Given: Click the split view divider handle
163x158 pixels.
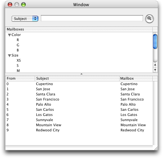Looking at the screenshot, I should (81, 74).
